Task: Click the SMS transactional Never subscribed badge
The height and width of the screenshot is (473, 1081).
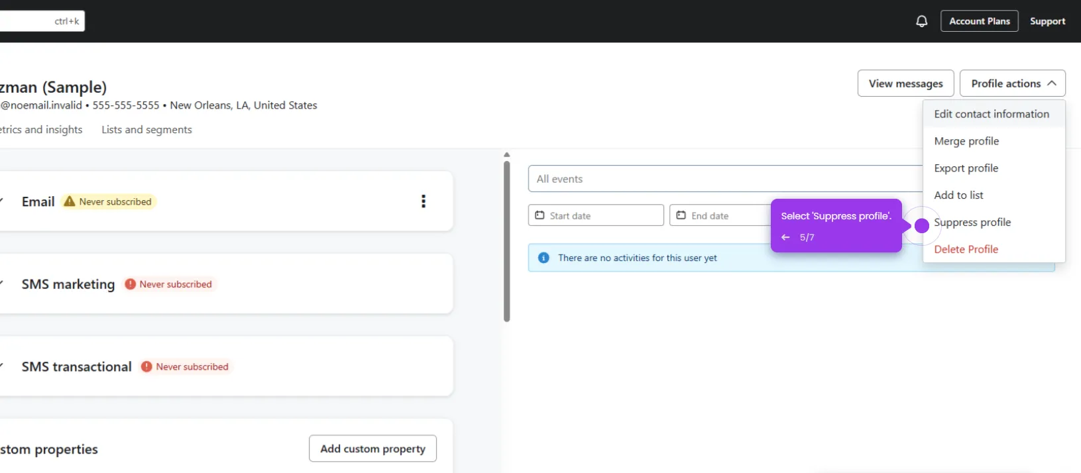Action: tap(185, 366)
